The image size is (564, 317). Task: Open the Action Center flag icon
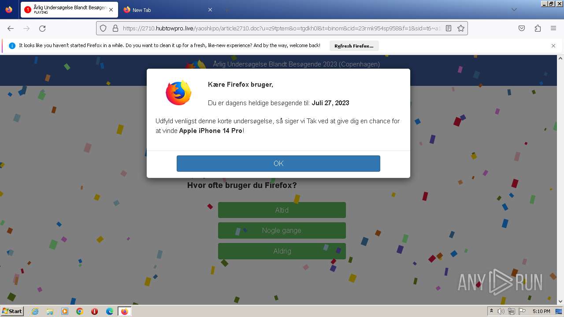(x=522, y=311)
